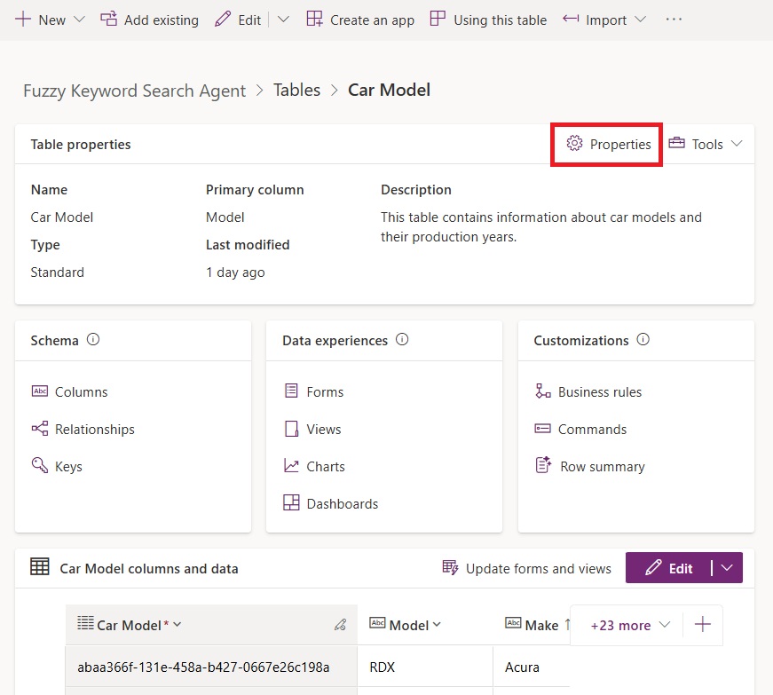Screen dimensions: 773x695
Task: Click the New plus icon
Action: tap(23, 20)
